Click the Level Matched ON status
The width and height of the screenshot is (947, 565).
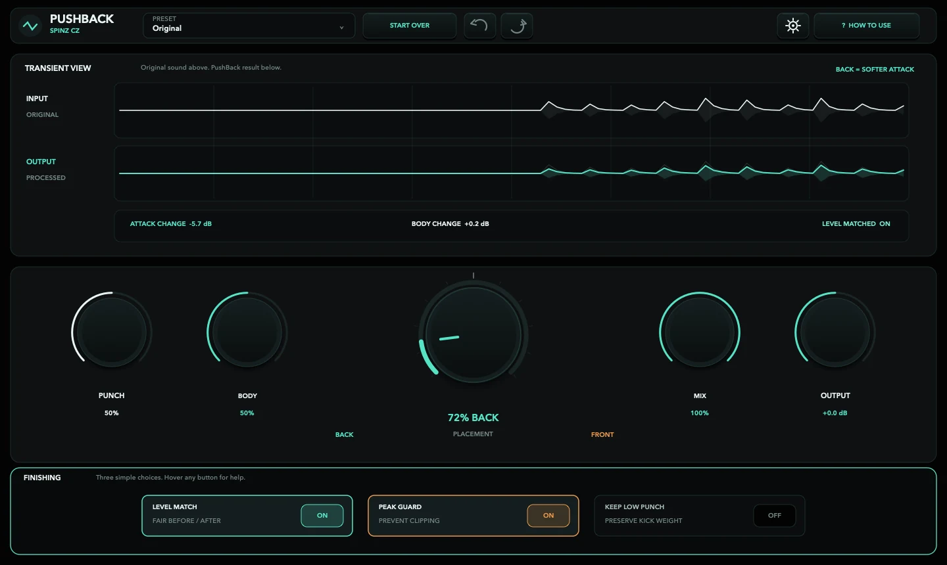point(856,224)
